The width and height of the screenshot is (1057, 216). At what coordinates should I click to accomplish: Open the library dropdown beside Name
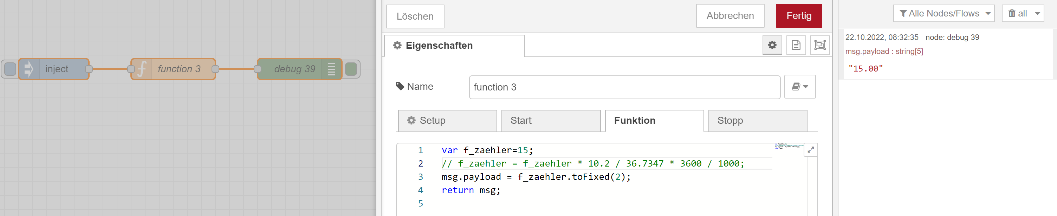tap(799, 87)
